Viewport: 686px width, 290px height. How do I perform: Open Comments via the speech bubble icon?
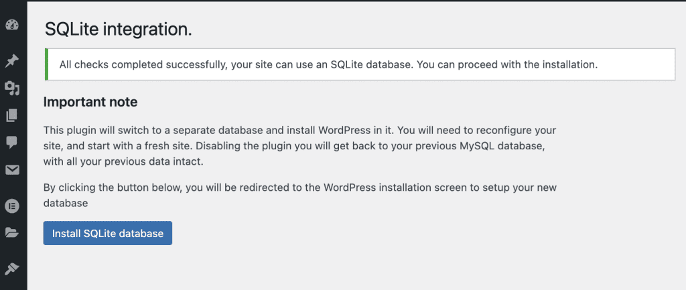click(12, 142)
